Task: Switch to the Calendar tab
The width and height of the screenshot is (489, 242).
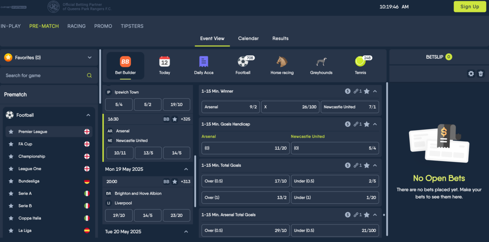Action: [x=249, y=38]
